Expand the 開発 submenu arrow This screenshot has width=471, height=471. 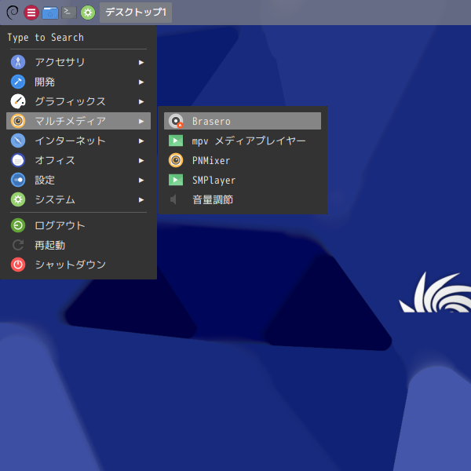[141, 82]
